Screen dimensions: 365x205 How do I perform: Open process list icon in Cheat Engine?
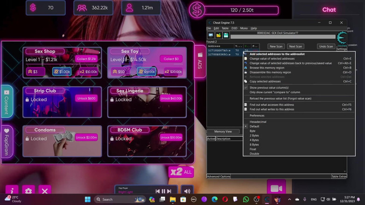211,35
